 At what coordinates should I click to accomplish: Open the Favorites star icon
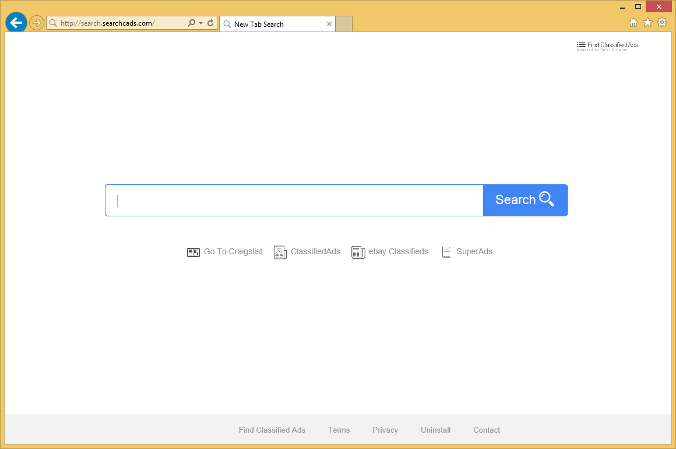coord(647,22)
